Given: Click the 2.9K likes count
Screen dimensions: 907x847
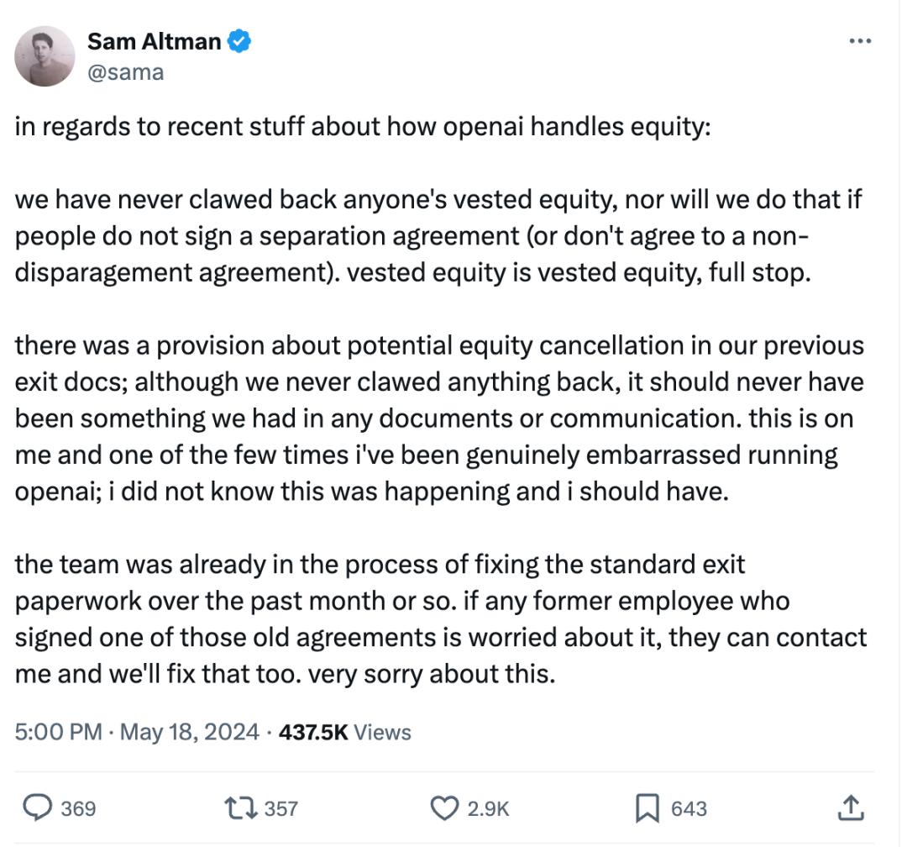Looking at the screenshot, I should click(x=488, y=809).
